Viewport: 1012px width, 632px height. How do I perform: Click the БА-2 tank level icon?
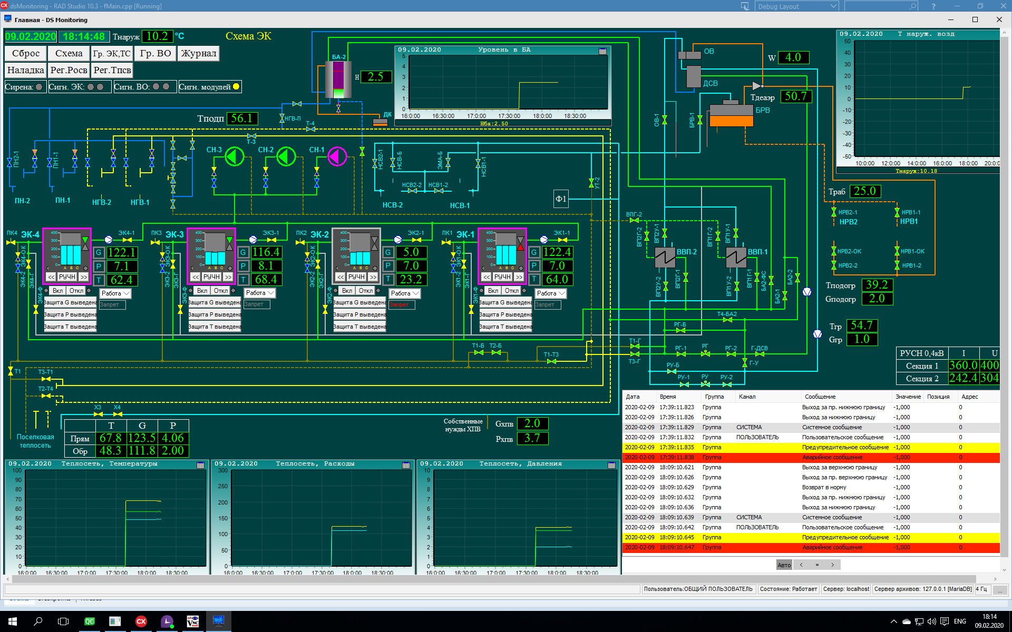338,79
